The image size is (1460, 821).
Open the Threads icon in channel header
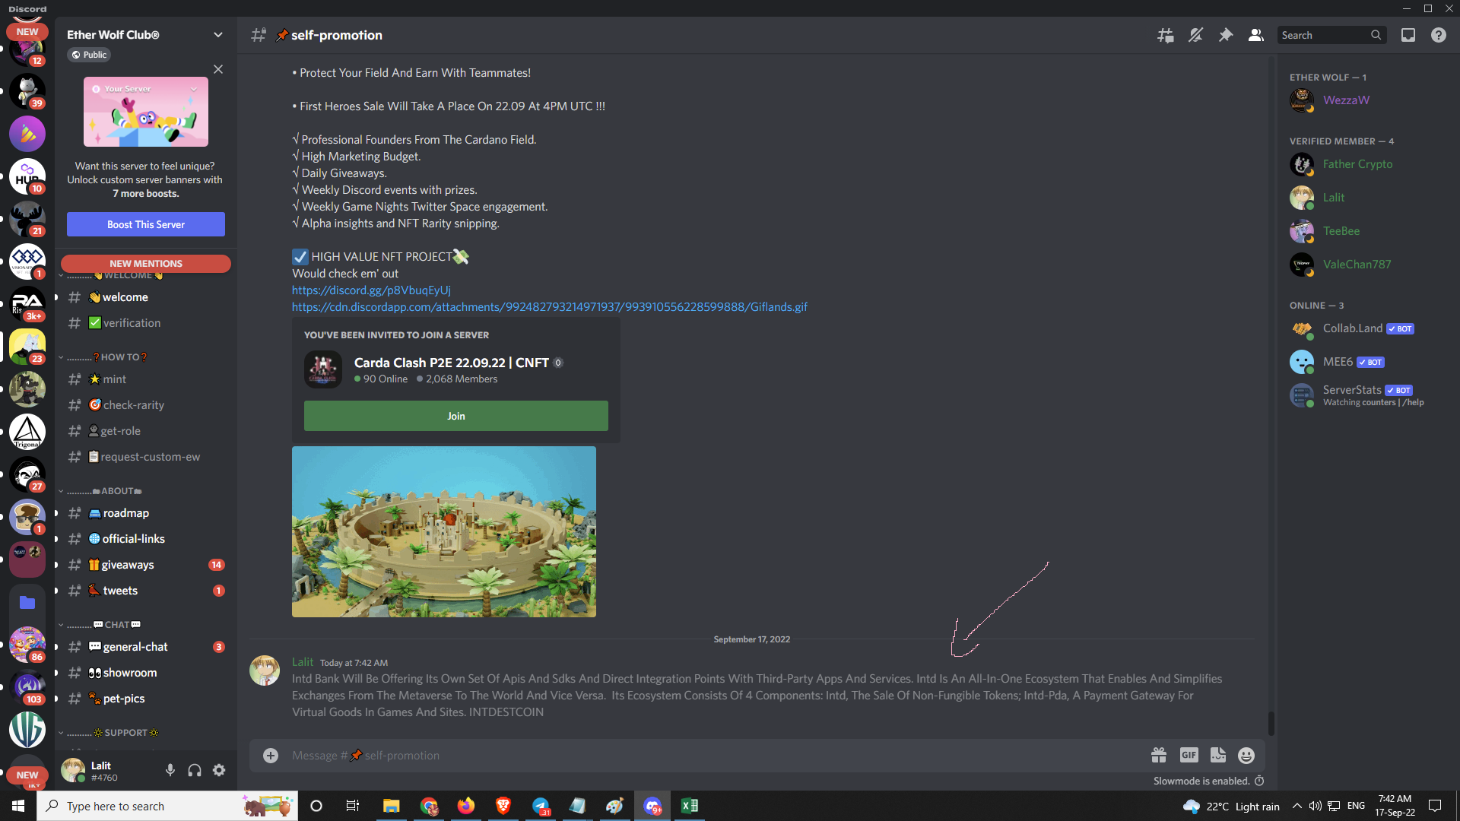1165,35
